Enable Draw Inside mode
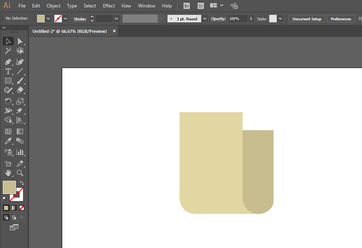This screenshot has width=362, height=248. pos(22,217)
